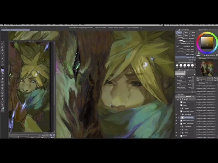
Task: Click flip horizontal icon in Navigator
Action: pyautogui.click(x=215, y=80)
